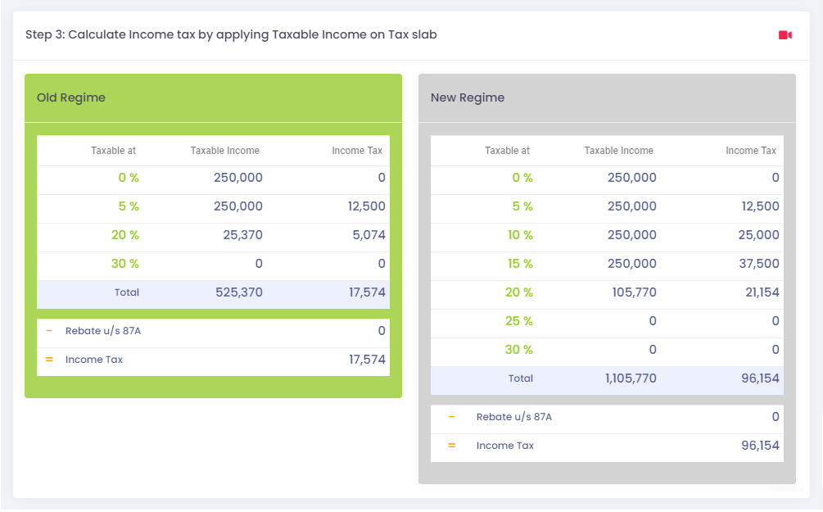Click the minus icon beside New Regime rebate
This screenshot has height=512, width=823.
click(x=451, y=417)
